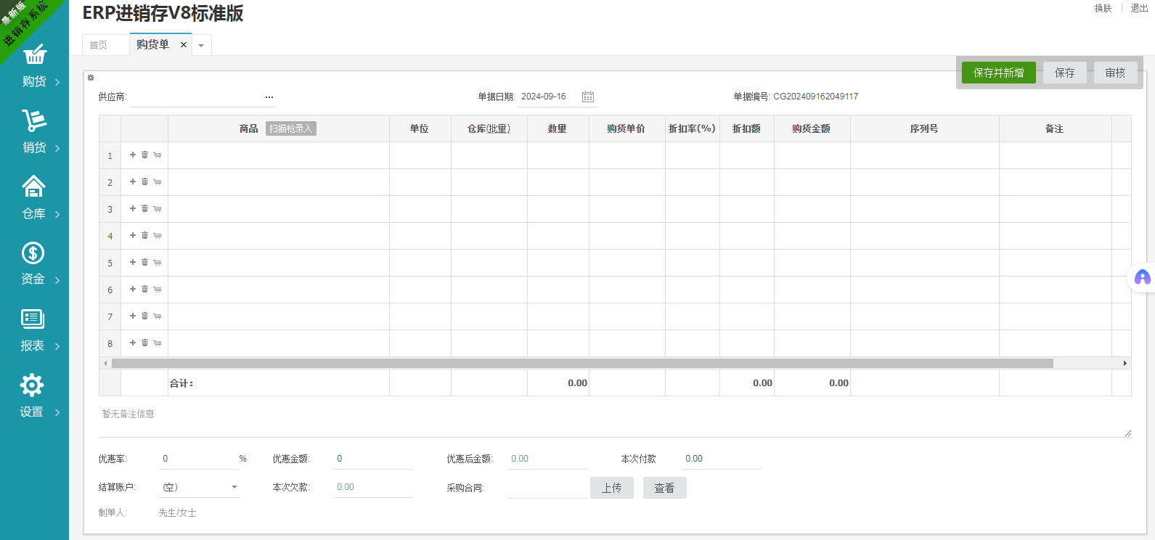This screenshot has width=1155, height=540.
Task: Switch to the 首页 tab
Action: [x=99, y=45]
